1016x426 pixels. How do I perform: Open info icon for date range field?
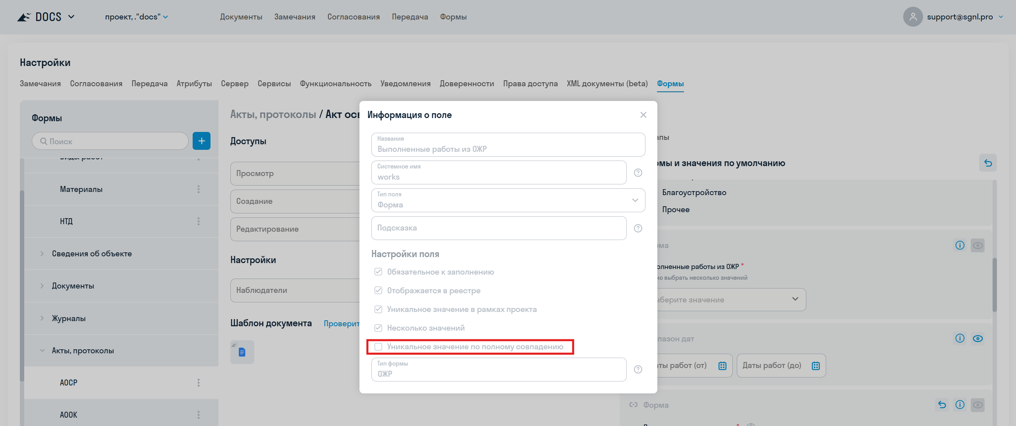tap(960, 339)
